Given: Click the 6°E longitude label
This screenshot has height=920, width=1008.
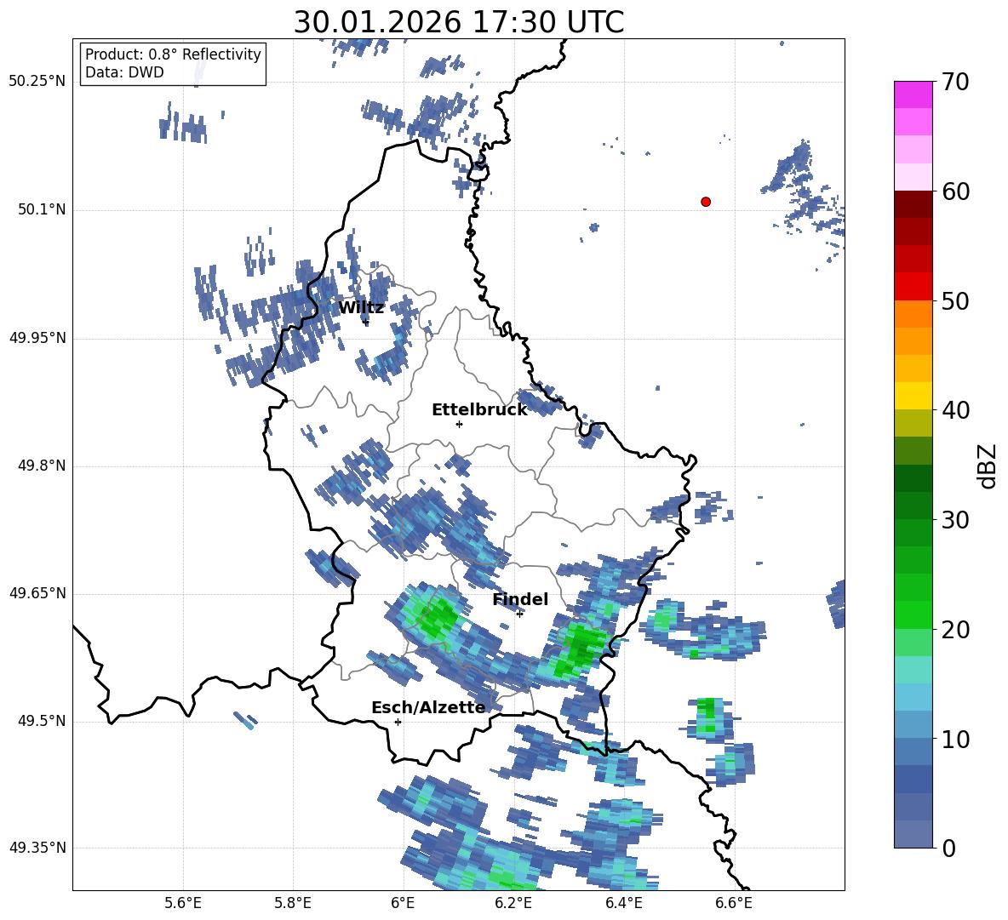Looking at the screenshot, I should tap(403, 903).
